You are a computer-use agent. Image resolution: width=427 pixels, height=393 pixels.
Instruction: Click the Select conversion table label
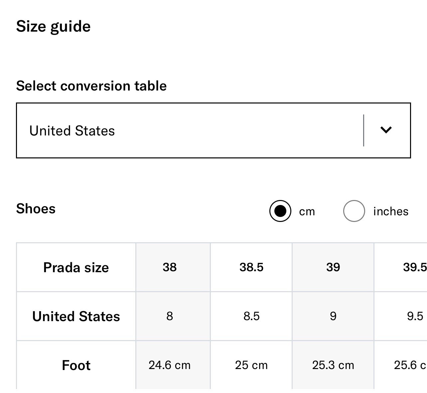click(91, 86)
